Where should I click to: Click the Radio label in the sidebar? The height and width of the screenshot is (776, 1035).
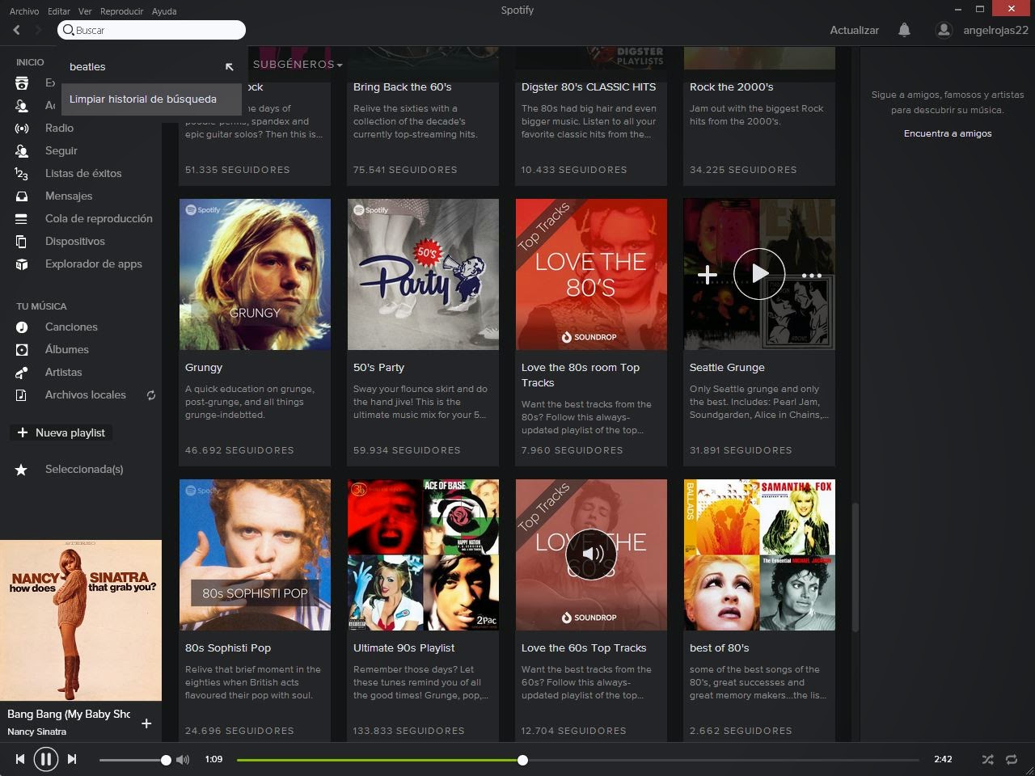[59, 128]
